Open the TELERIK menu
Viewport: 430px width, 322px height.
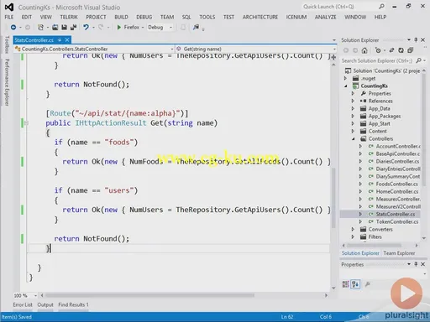(x=69, y=17)
